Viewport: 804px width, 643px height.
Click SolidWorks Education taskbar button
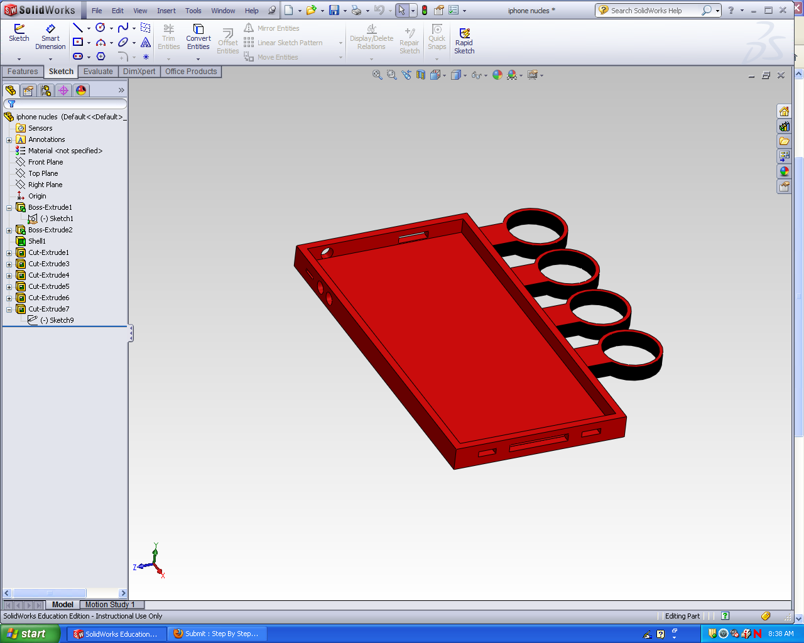(116, 634)
